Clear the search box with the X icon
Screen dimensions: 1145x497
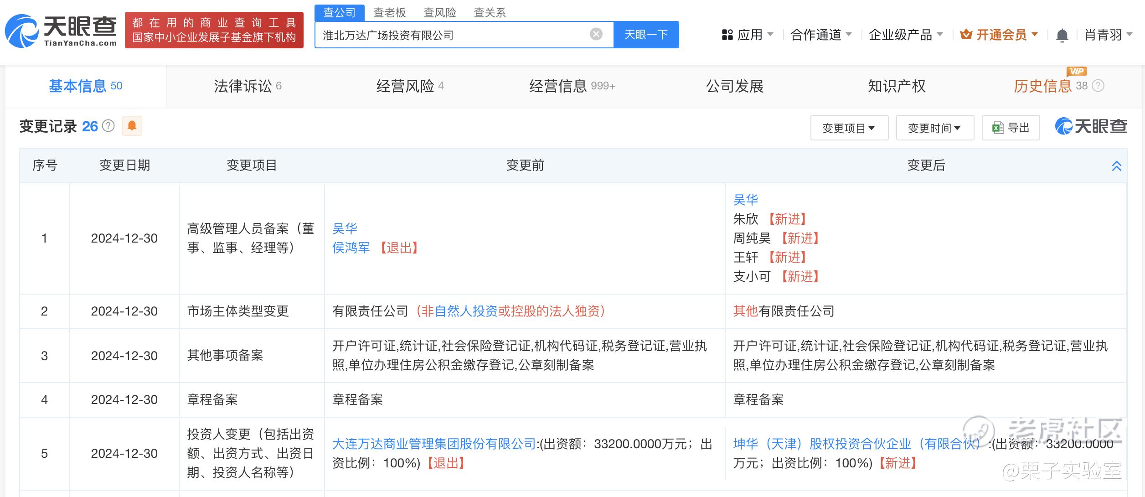pyautogui.click(x=596, y=34)
